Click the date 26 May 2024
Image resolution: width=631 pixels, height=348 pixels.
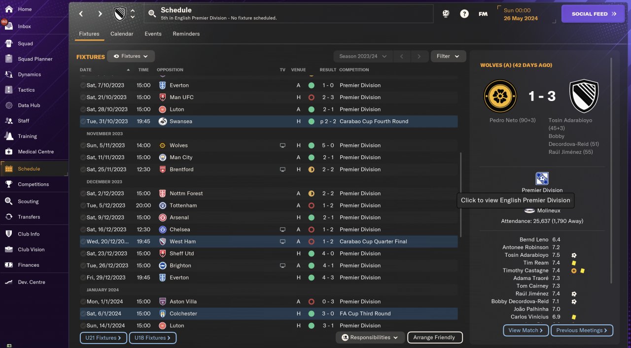click(521, 18)
